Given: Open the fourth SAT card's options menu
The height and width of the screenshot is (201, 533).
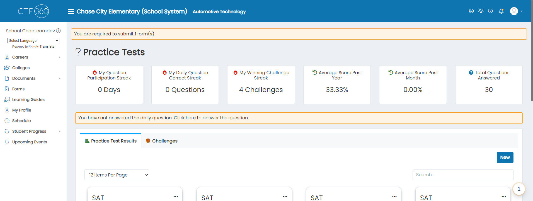Looking at the screenshot, I should [x=504, y=197].
